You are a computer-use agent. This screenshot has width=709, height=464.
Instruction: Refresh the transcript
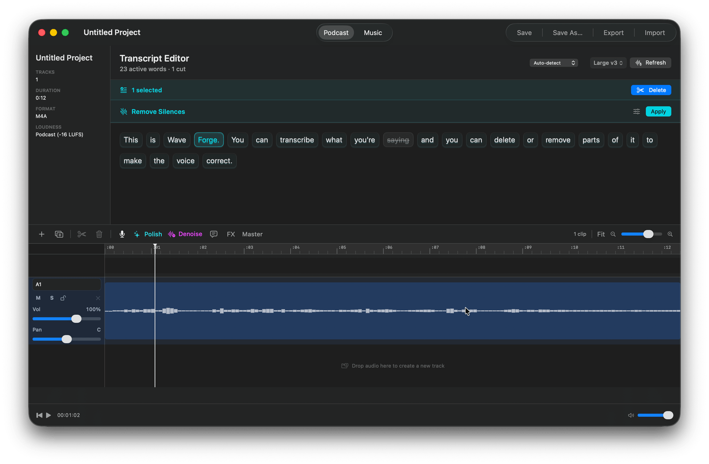[651, 63]
